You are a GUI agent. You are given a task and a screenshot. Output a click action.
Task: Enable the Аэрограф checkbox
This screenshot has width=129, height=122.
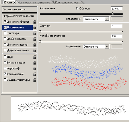5,68
